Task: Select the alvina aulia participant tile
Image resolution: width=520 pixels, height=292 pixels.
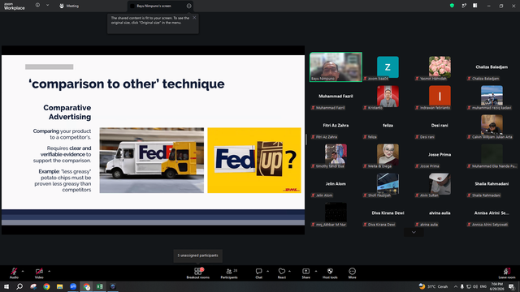Action: pos(440,213)
